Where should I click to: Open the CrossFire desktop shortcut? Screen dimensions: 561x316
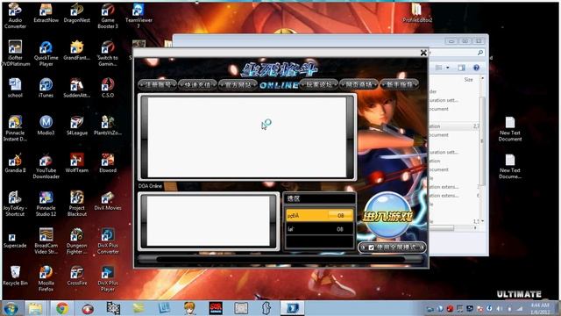point(76,276)
